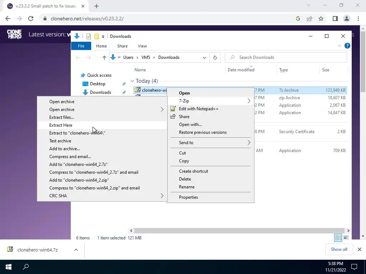Open the notification center icon
The image size is (366, 274).
[354, 267]
